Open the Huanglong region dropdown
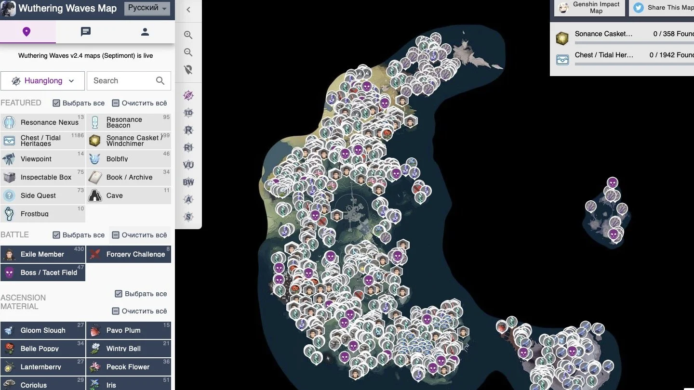The height and width of the screenshot is (390, 694). pos(43,81)
